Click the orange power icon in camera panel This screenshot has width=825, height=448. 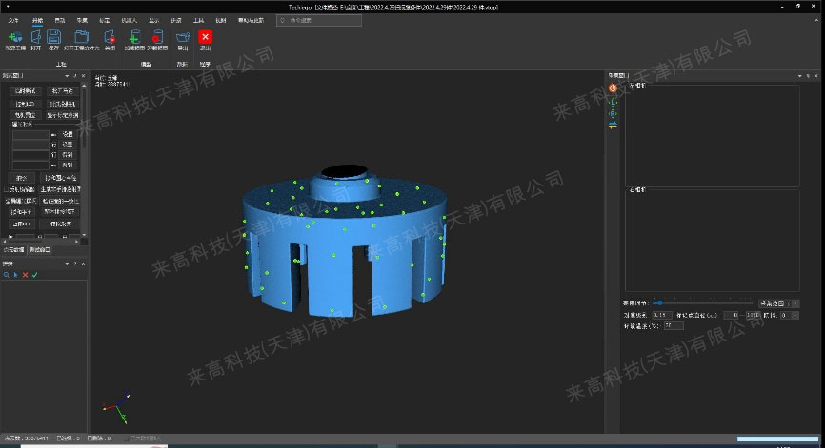click(x=613, y=88)
